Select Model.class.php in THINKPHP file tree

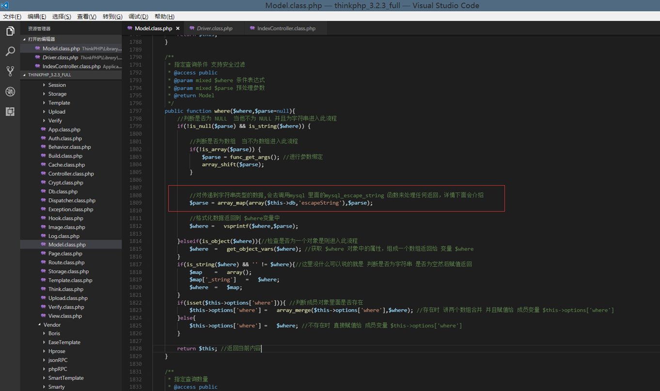point(71,245)
